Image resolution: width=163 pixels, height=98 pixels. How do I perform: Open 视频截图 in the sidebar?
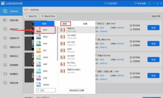11,65
